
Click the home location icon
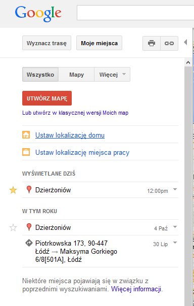(x=26, y=135)
